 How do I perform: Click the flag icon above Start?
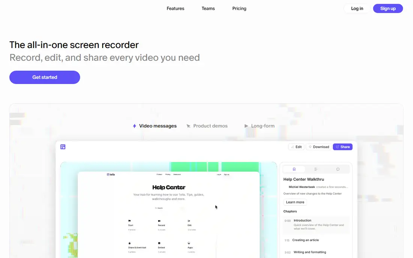(x=129, y=221)
